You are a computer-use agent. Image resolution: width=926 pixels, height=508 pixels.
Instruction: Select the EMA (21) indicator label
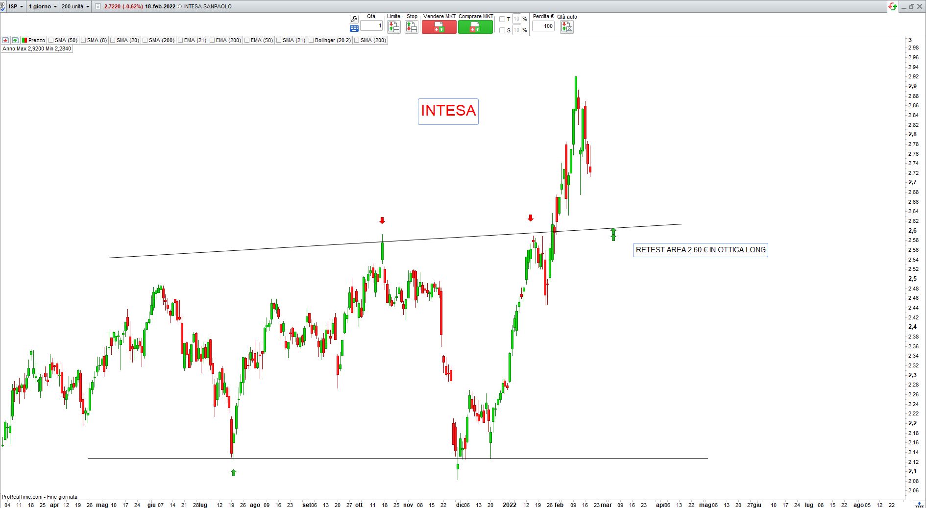[195, 40]
